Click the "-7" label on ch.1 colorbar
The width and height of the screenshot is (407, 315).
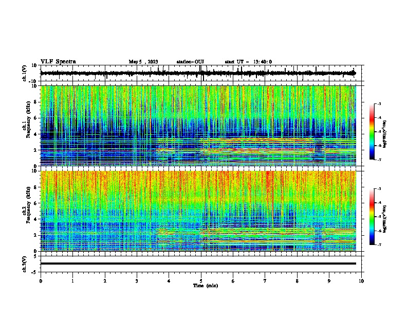tap(379, 160)
